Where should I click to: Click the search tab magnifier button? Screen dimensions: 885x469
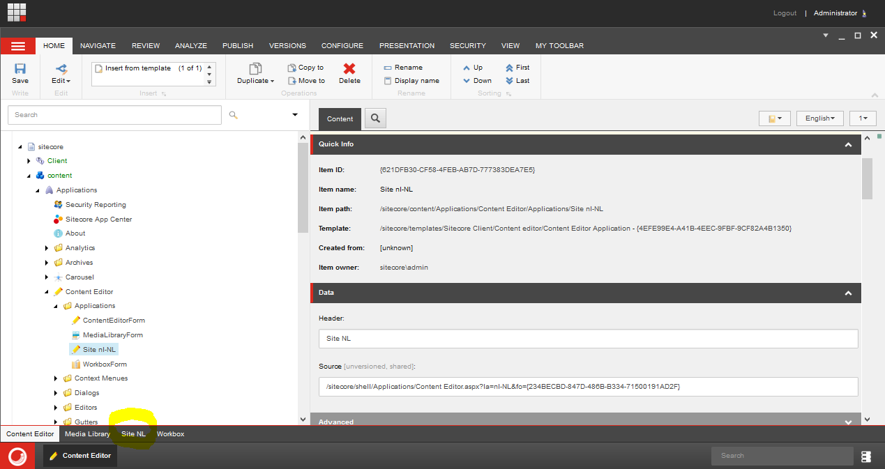[375, 118]
